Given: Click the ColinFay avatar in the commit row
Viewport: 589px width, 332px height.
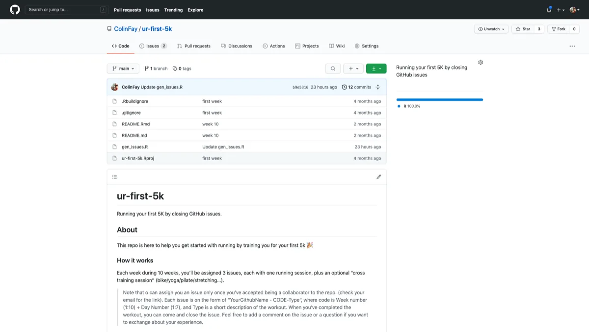Looking at the screenshot, I should click(x=115, y=87).
